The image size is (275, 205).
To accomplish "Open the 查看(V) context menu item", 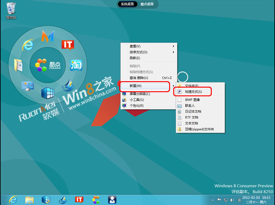I will pos(148,46).
